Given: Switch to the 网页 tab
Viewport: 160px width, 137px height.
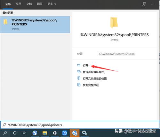Looking at the screenshot, I should click(x=40, y=4).
